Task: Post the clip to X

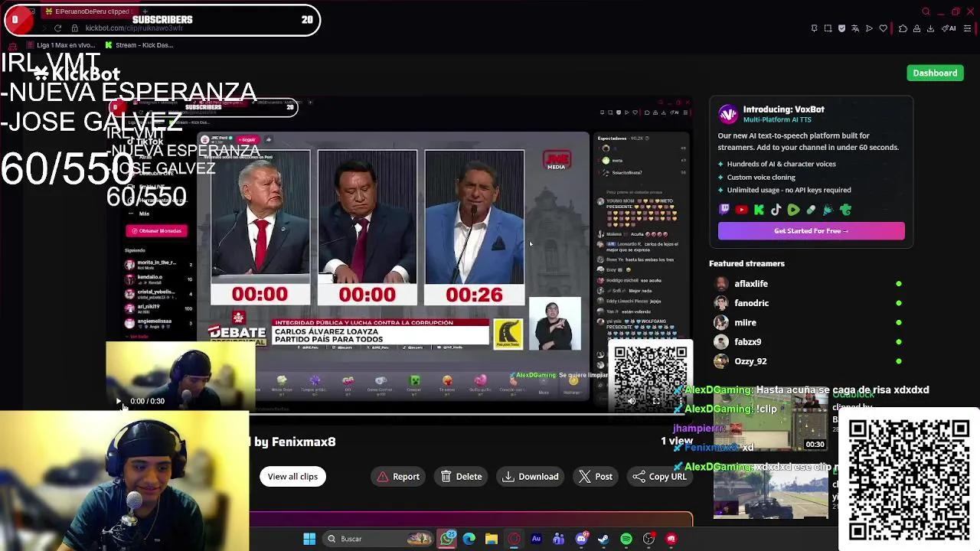Action: [596, 476]
